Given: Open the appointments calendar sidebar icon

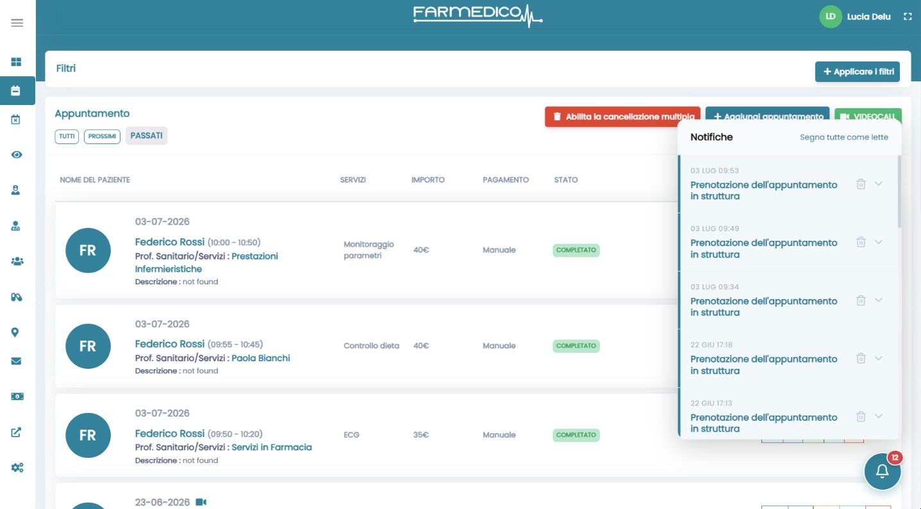Looking at the screenshot, I should point(17,91).
